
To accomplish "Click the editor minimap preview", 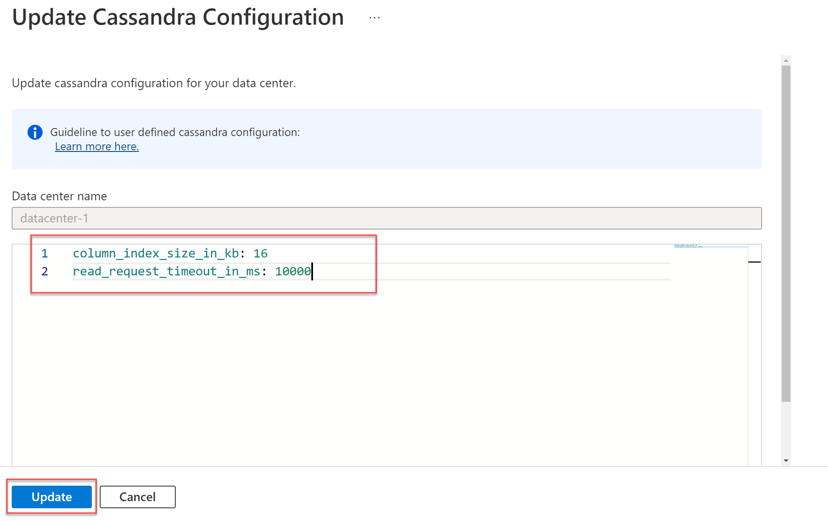I will coord(709,247).
